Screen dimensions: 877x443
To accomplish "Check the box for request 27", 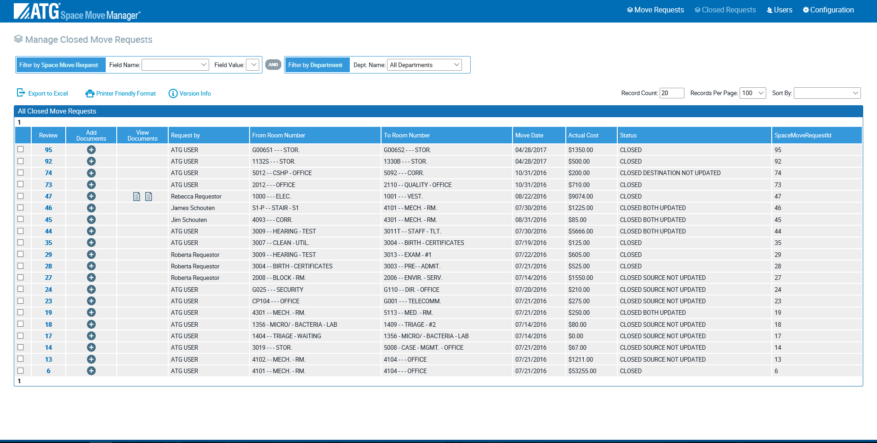I will coord(21,277).
